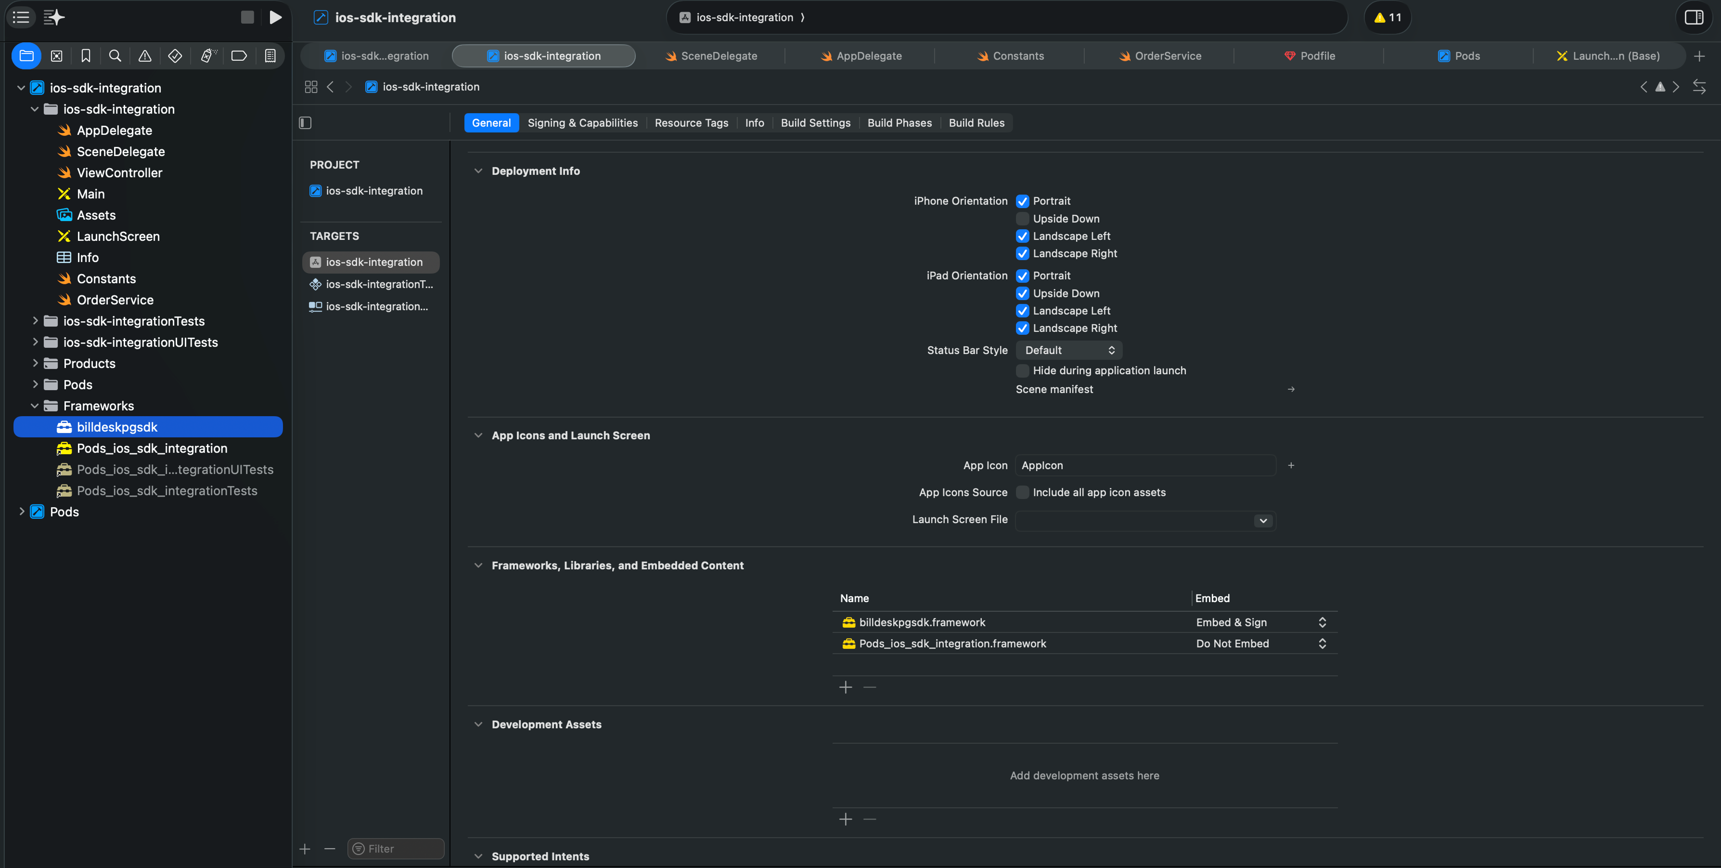Add a framework with plus button
The image size is (1721, 868).
[x=846, y=687]
